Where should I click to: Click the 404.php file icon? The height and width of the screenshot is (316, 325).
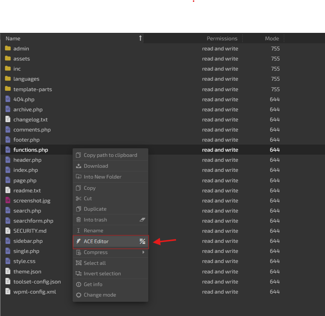(8, 99)
